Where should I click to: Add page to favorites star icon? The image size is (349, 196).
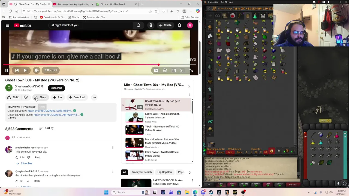pos(156,11)
